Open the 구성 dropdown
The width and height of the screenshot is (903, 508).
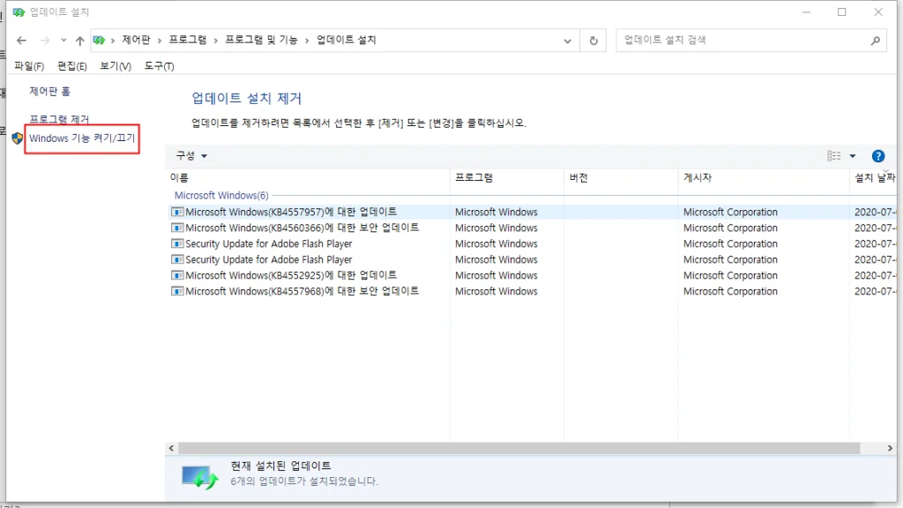191,155
